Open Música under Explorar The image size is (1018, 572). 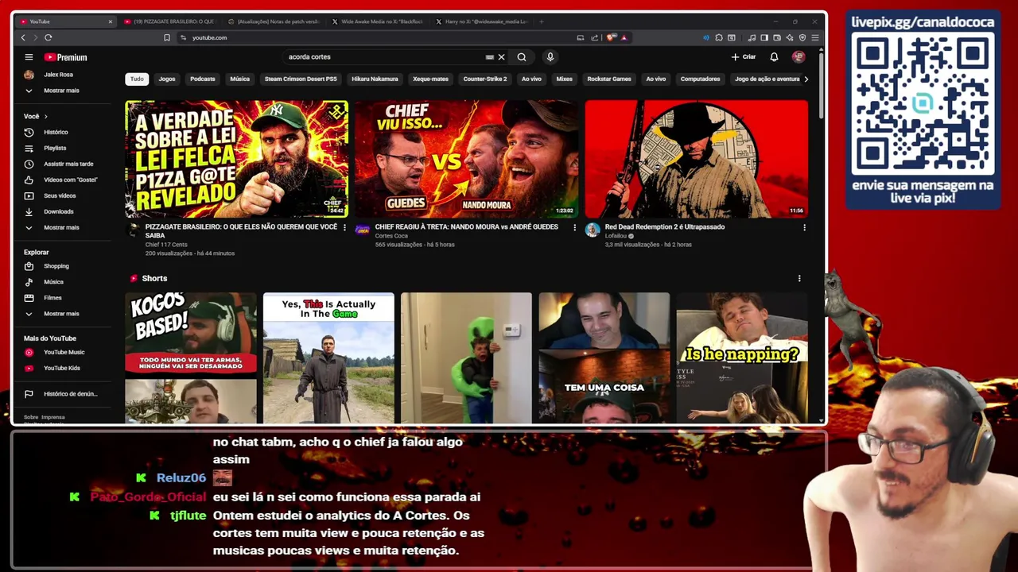(53, 282)
